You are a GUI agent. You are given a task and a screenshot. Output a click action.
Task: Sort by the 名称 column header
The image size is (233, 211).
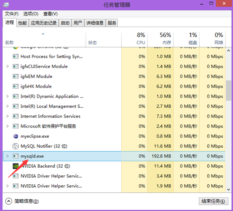pos(44,39)
